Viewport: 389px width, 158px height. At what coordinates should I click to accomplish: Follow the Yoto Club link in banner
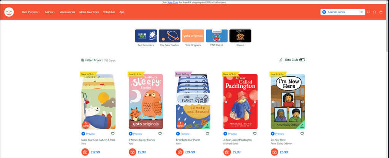[x=173, y=2]
